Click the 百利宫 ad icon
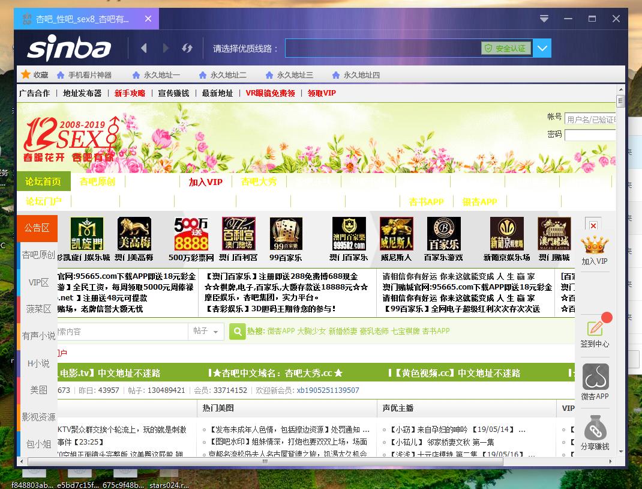Screen dimensions: 642x489 pos(239,234)
